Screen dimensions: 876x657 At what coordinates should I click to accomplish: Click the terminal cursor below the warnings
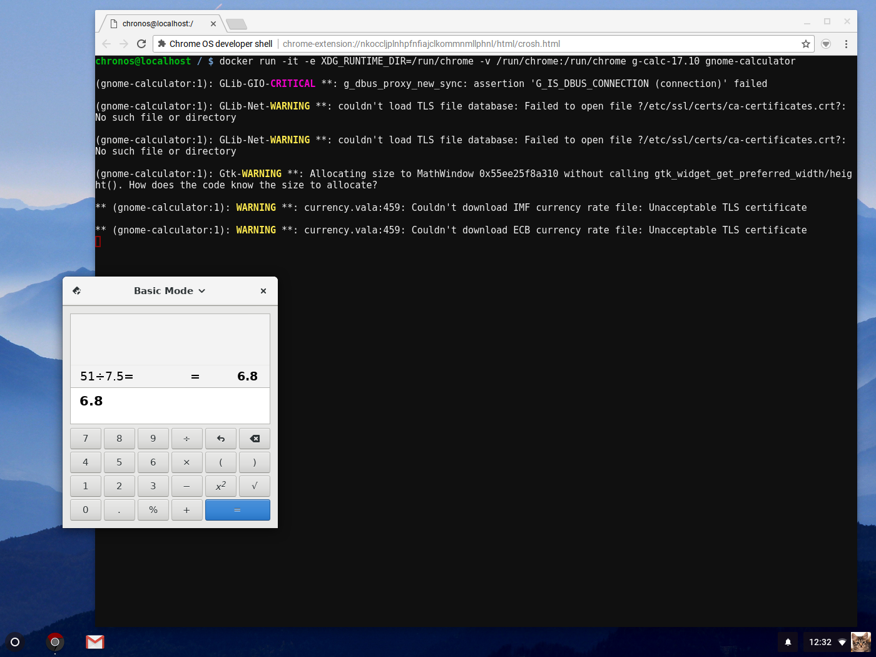point(98,242)
